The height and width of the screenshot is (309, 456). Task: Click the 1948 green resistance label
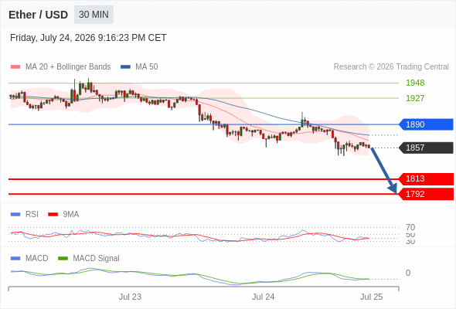[415, 83]
